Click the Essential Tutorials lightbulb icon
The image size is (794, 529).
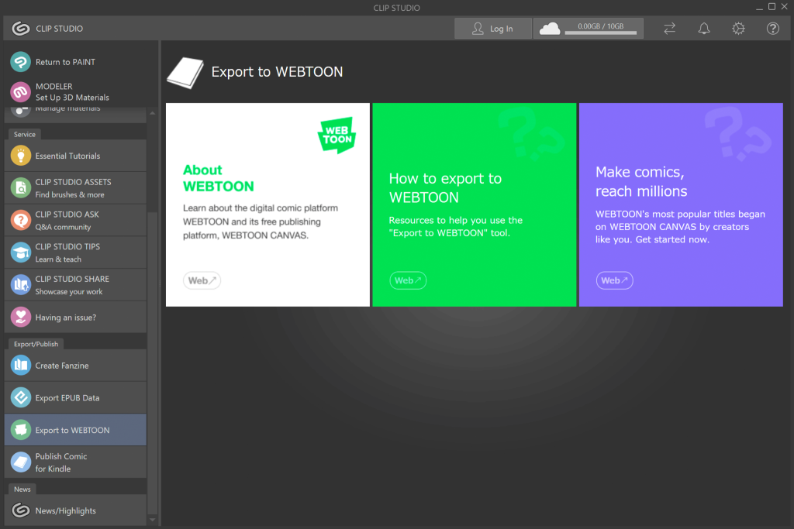click(x=21, y=156)
